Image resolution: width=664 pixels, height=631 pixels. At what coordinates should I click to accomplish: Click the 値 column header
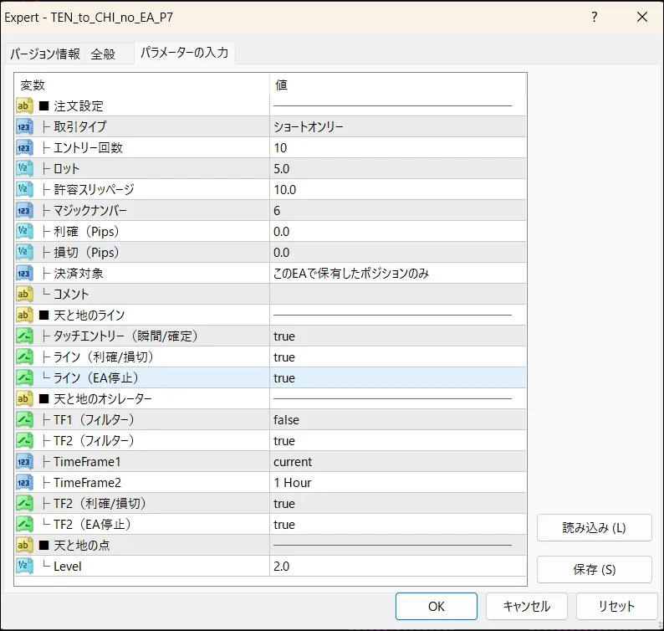click(x=397, y=85)
